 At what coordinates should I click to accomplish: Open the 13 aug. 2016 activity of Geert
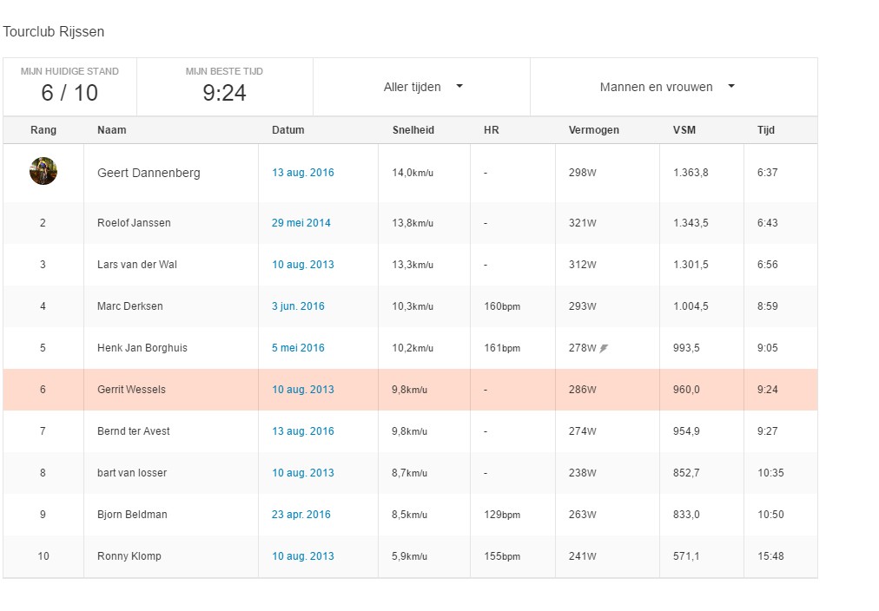tap(302, 173)
